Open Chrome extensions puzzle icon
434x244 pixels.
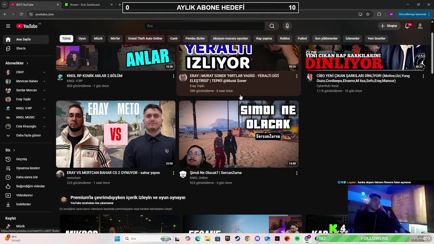click(379, 14)
